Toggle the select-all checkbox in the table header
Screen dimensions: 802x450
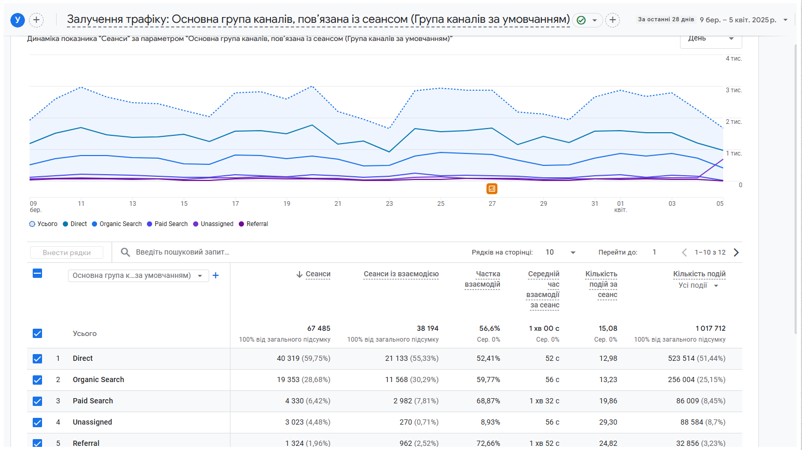(x=37, y=273)
